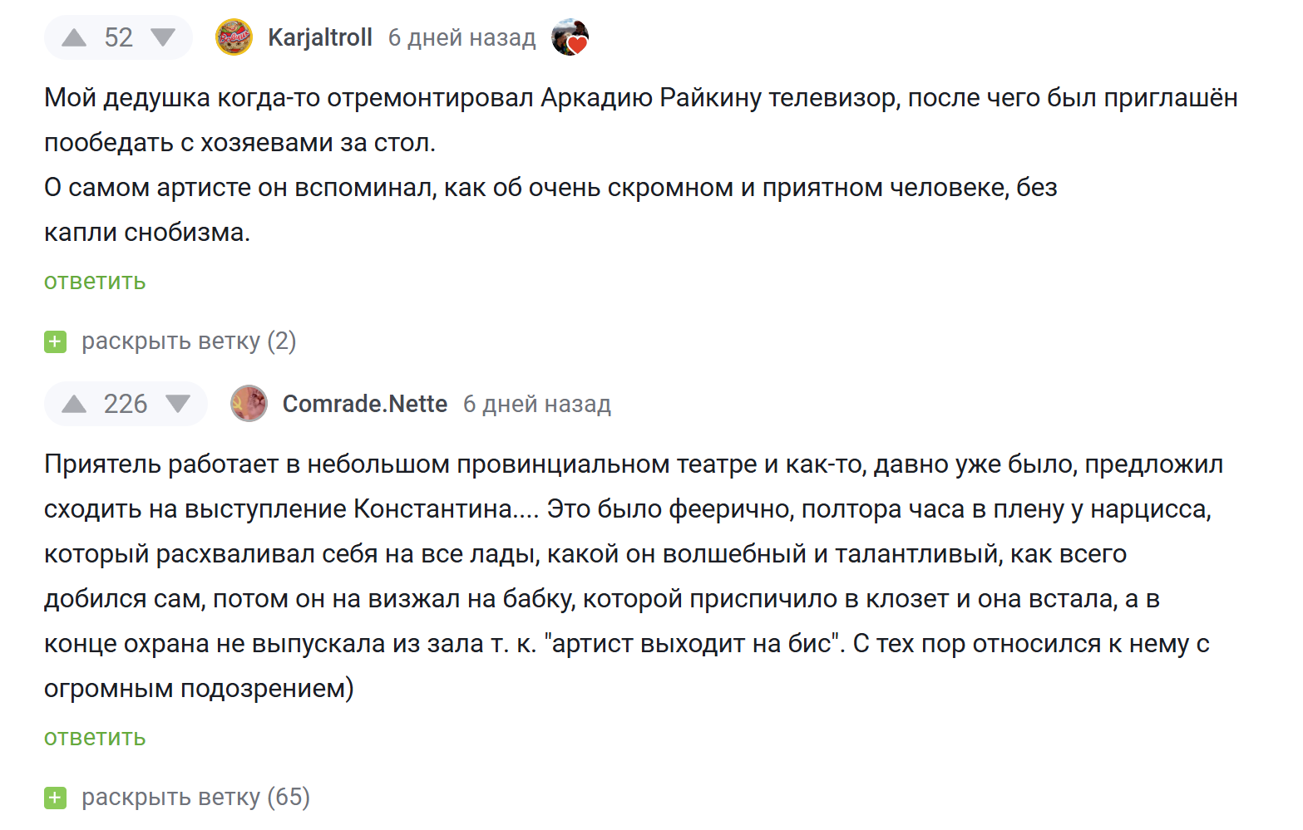The height and width of the screenshot is (830, 1303).
Task: Open Karjaltroll's profile via username
Action: (x=320, y=37)
